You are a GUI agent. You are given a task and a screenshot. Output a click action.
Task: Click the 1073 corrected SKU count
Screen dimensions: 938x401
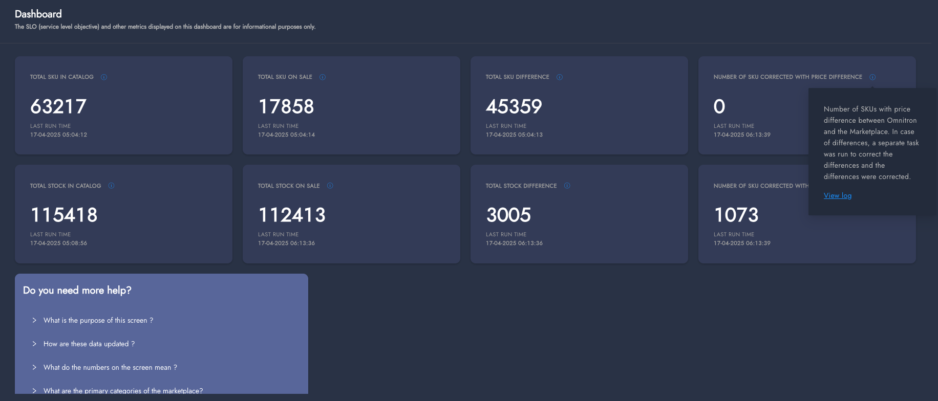[x=736, y=215]
